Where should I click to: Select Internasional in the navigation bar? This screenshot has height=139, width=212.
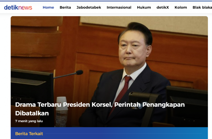(119, 7)
